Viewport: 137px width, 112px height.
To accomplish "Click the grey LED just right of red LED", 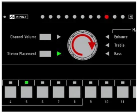I will 115,17.
